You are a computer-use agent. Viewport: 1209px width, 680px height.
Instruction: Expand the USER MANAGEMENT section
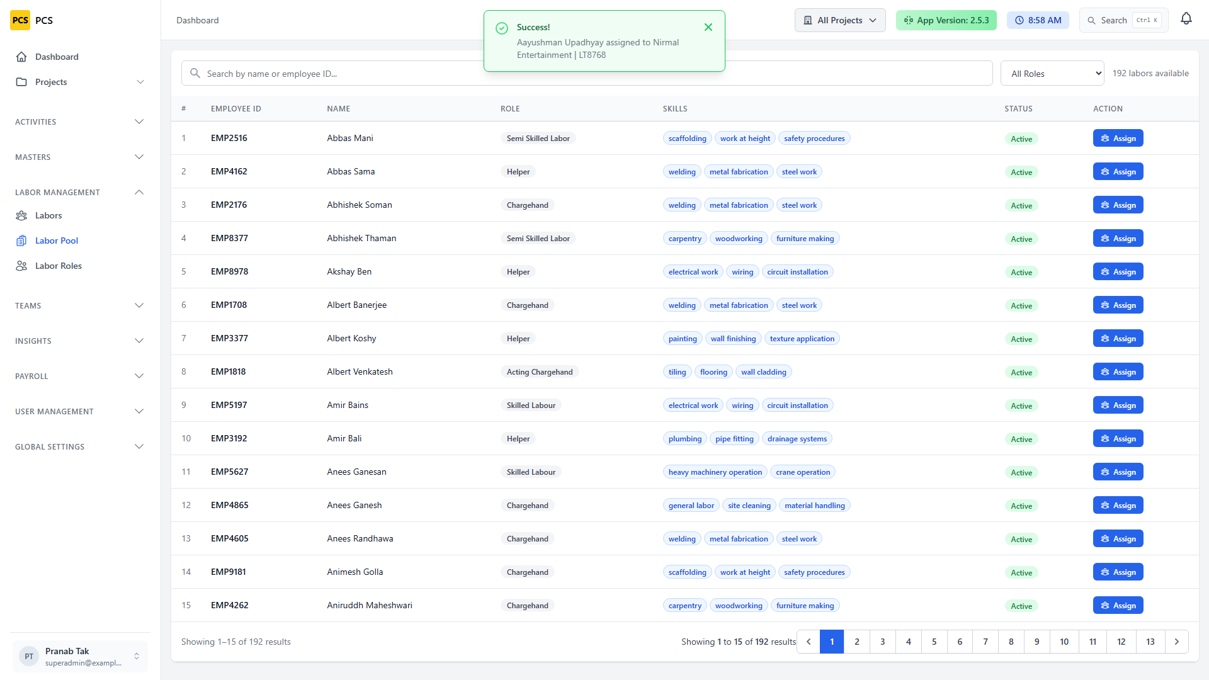point(80,411)
